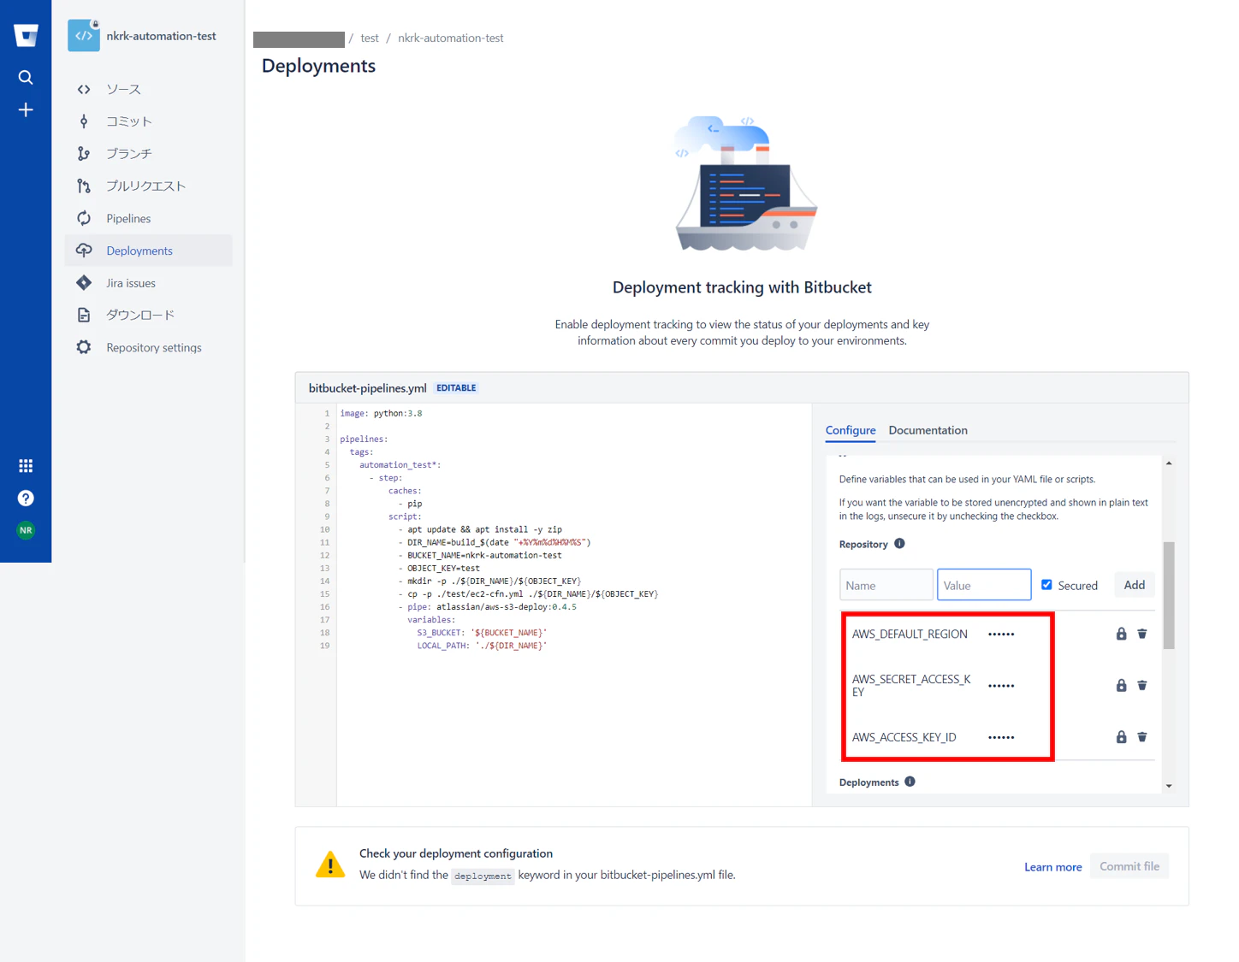Click nkrk-automation-test breadcrumb link
1239x962 pixels.
click(x=451, y=38)
